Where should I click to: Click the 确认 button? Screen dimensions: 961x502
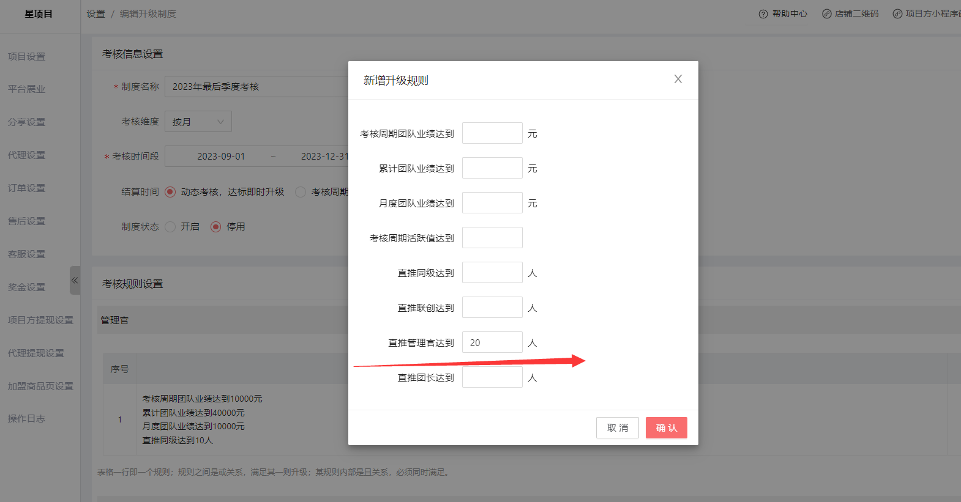(666, 427)
